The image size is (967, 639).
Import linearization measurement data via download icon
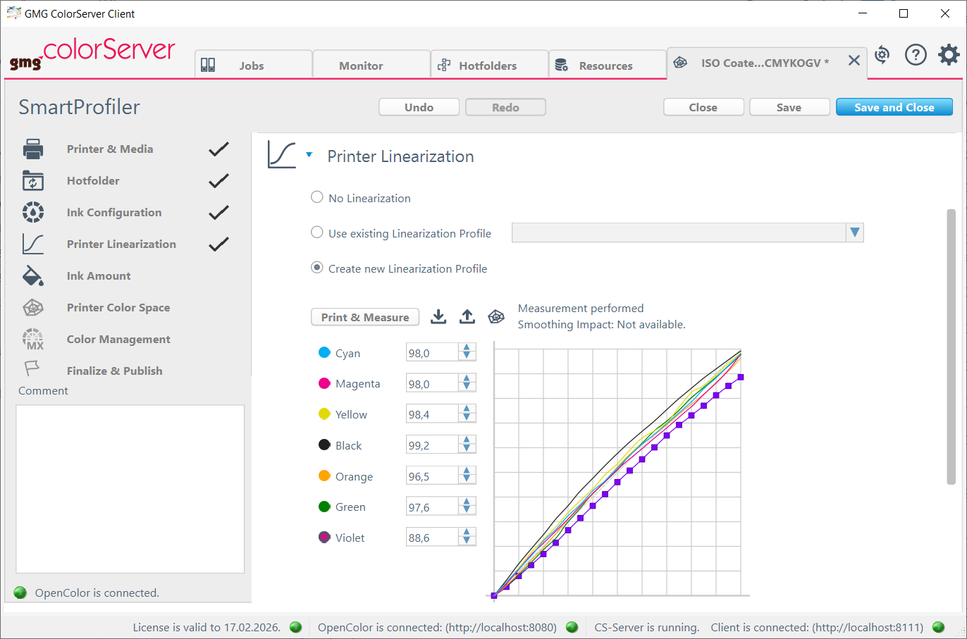coord(438,316)
